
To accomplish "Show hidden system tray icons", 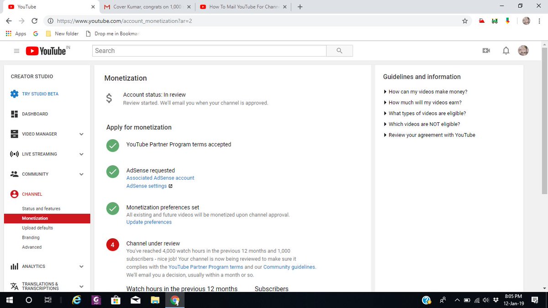I will 457,300.
